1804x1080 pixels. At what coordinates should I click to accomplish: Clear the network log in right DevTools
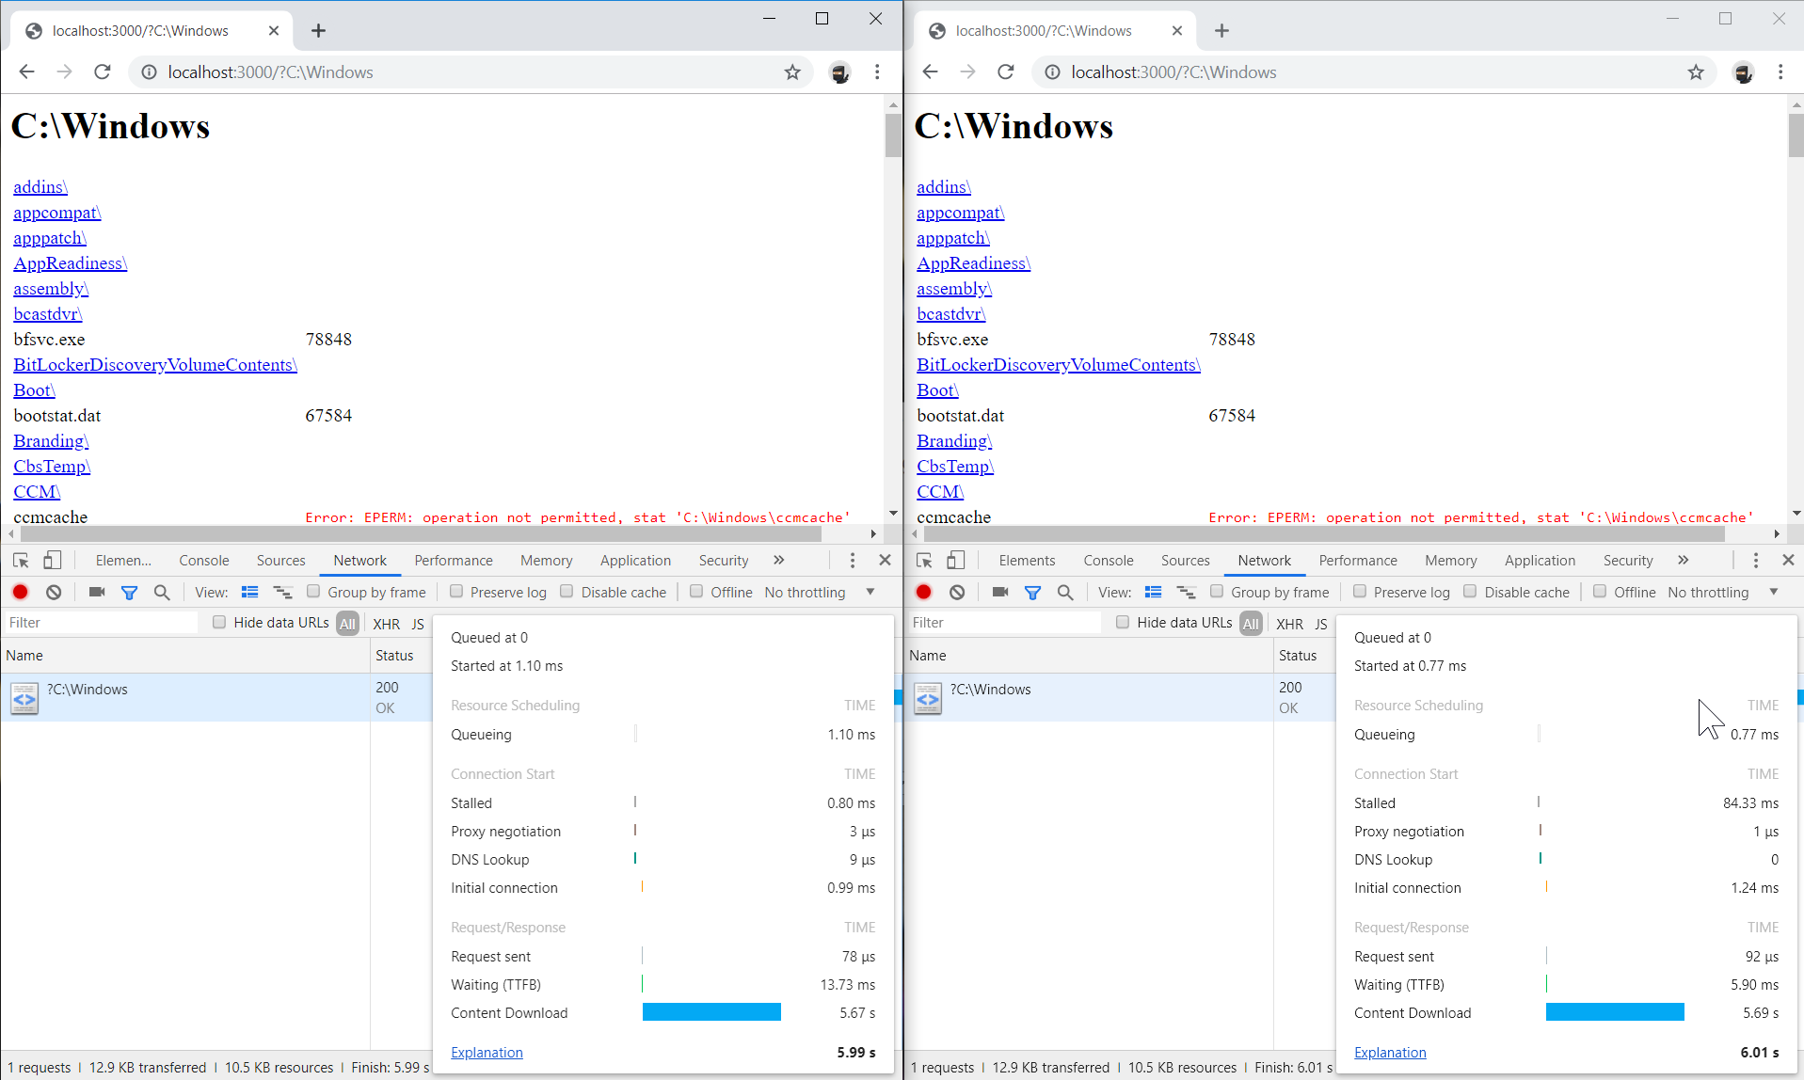point(957,592)
